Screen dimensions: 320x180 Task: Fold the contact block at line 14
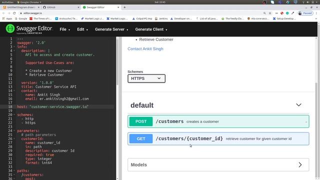pos(14,90)
